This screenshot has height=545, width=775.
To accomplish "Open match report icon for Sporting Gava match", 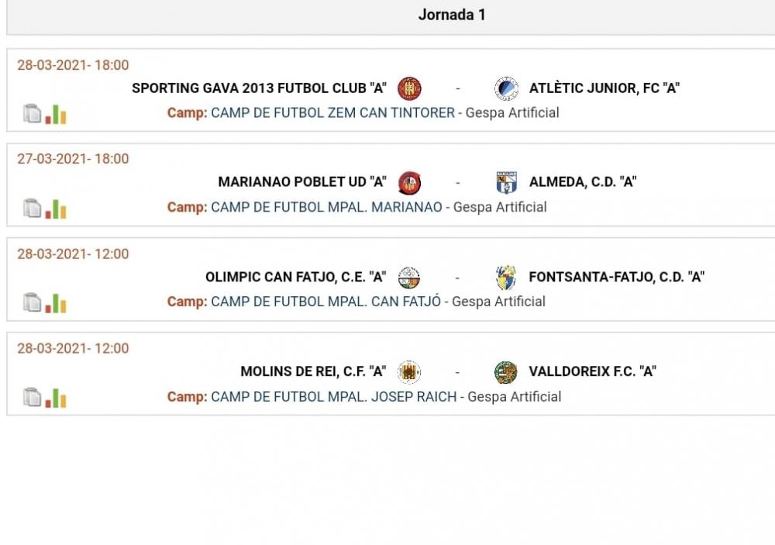I will (x=32, y=114).
